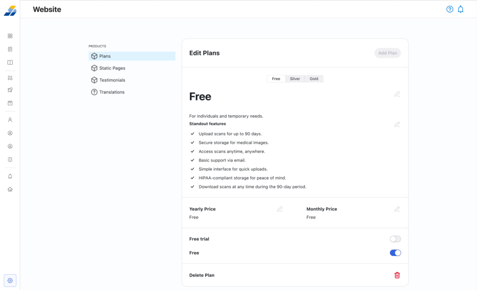
Task: Open settings gear in sidebar
Action: click(x=10, y=281)
